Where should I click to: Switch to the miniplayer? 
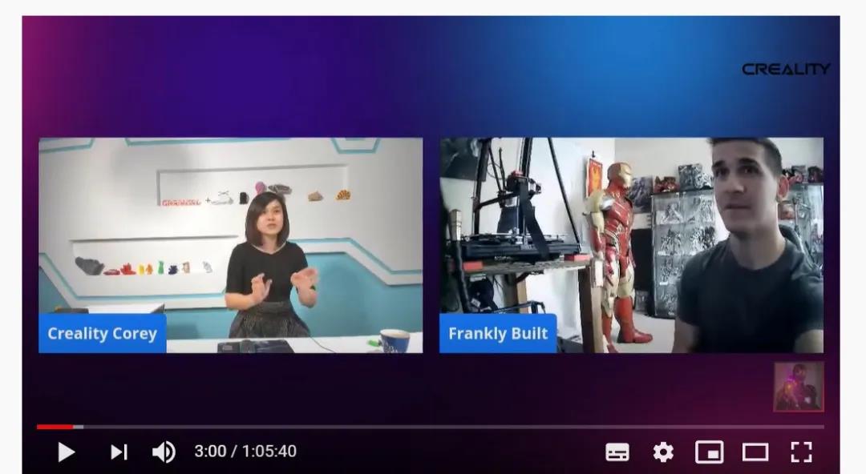tap(709, 452)
